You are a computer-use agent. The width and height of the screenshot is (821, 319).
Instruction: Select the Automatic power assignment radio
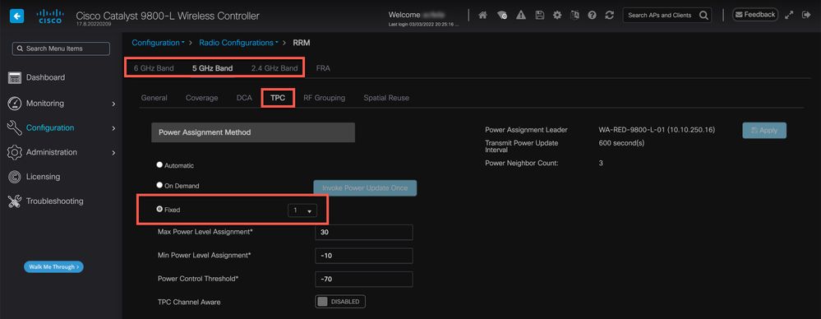[159, 164]
